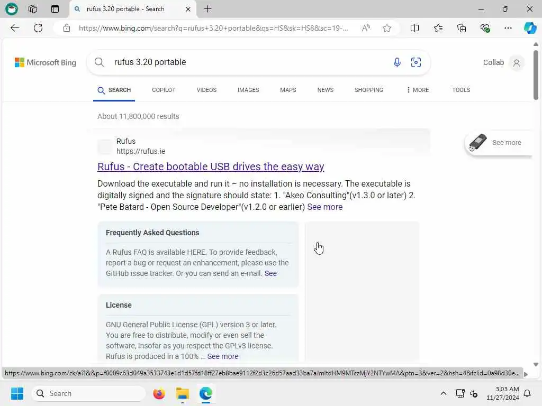Click the Edge profile avatar icon
The width and height of the screenshot is (542, 406).
pos(12,9)
